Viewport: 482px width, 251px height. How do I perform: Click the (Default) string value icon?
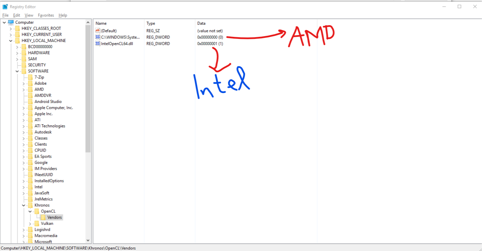tap(98, 31)
